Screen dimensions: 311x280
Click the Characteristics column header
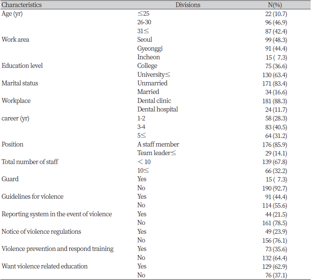point(22,5)
